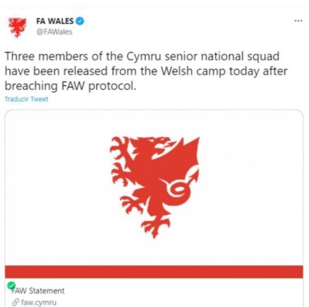Click the dragon's wing in card image

pyautogui.click(x=183, y=156)
